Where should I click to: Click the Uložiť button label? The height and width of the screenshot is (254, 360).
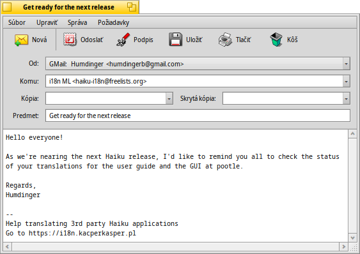(194, 40)
